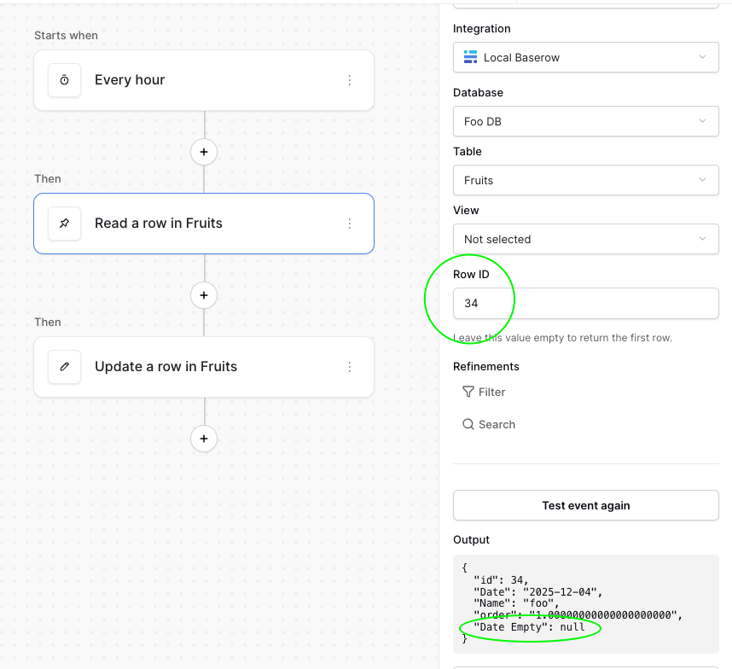The image size is (732, 669).
Task: Add a step between Read and Update nodes
Action: pyautogui.click(x=204, y=295)
